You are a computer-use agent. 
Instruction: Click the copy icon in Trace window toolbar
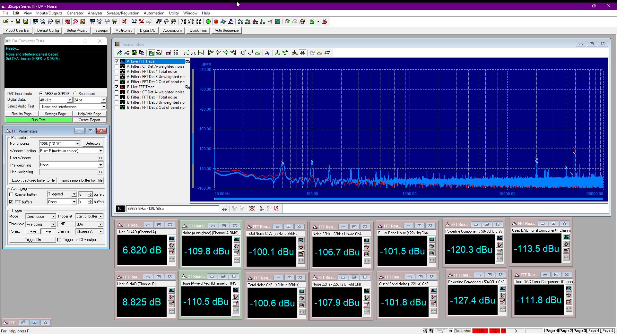pos(142,53)
